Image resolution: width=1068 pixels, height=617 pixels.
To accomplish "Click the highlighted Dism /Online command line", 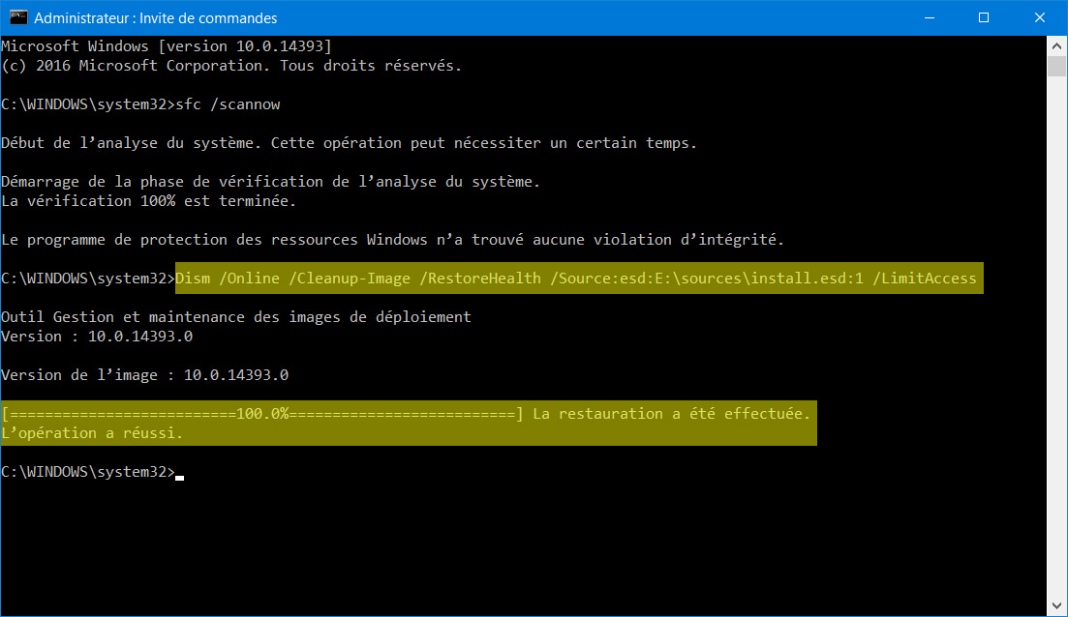I will pos(579,279).
